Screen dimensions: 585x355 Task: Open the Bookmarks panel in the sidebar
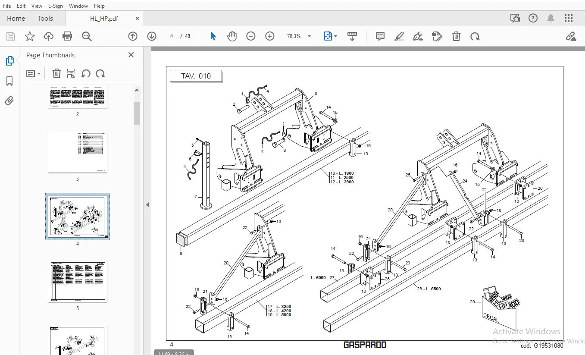click(9, 81)
